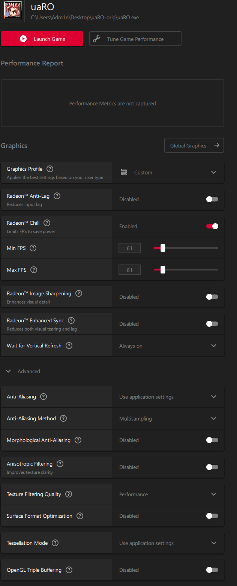Viewport: 237px width, 586px height.
Task: Open the Graphics Profile Custom dropdown
Action: (x=169, y=172)
